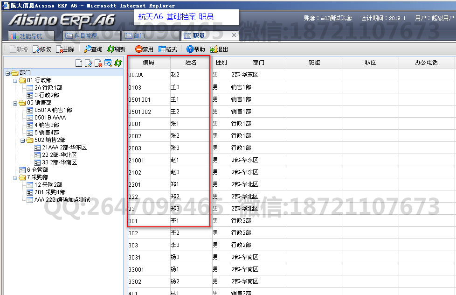Image resolution: width=456 pixels, height=295 pixels.
Task: Close the 职员 tab
Action: tap(234, 35)
